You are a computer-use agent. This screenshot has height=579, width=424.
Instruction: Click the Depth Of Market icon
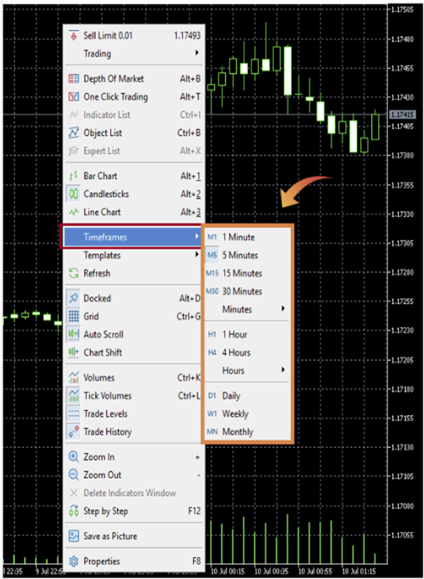(x=74, y=79)
